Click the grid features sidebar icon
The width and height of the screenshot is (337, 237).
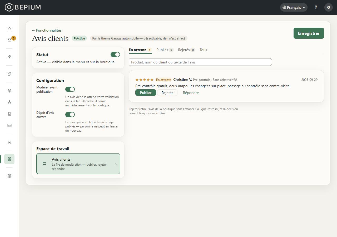[9, 159]
